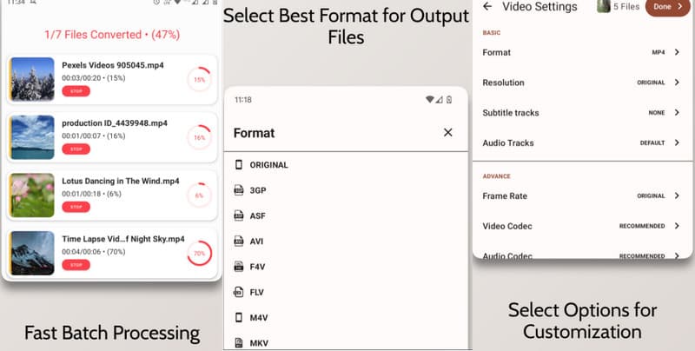Open the Frame Rate setting
The height and width of the screenshot is (351, 695).
tap(676, 195)
